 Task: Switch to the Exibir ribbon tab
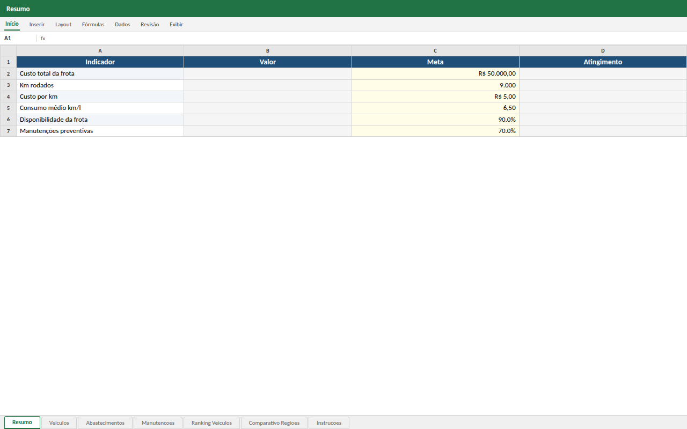pos(176,25)
